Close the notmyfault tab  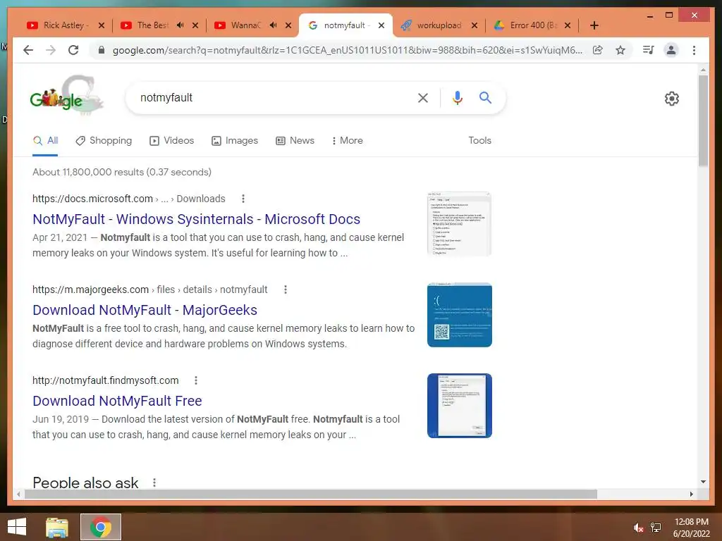coord(381,25)
